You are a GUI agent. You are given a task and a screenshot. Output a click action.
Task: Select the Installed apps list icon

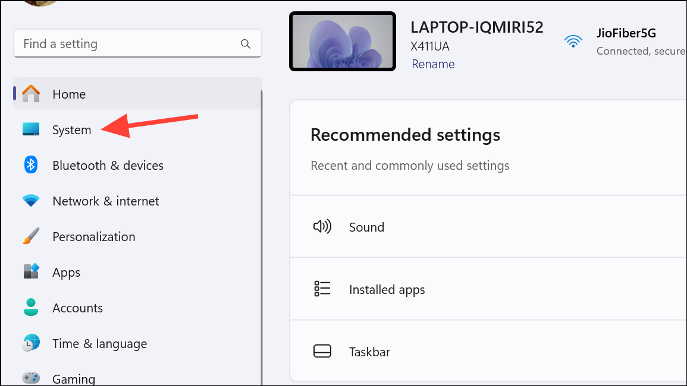click(322, 289)
